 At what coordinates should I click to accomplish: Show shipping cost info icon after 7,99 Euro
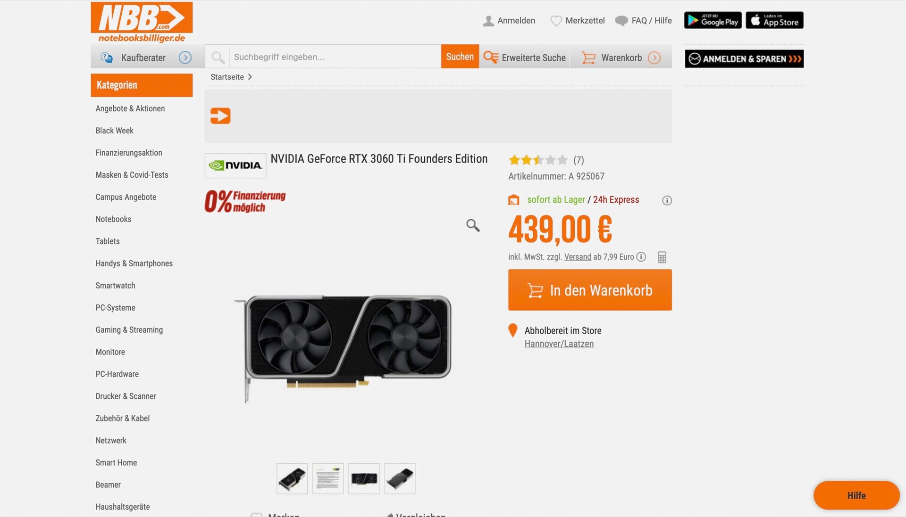(641, 257)
